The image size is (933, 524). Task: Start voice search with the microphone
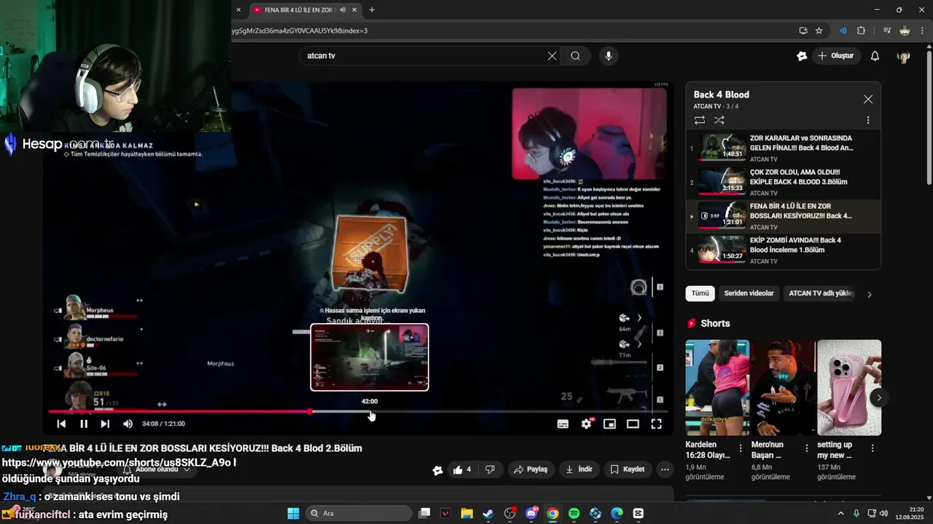(x=609, y=56)
